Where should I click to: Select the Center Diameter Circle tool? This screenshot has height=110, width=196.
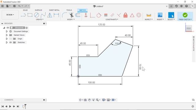[36, 15]
